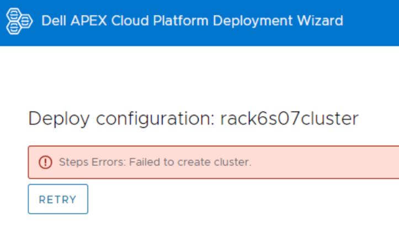
Task: Click the word "configuration:" in heading
Action: coord(149,119)
